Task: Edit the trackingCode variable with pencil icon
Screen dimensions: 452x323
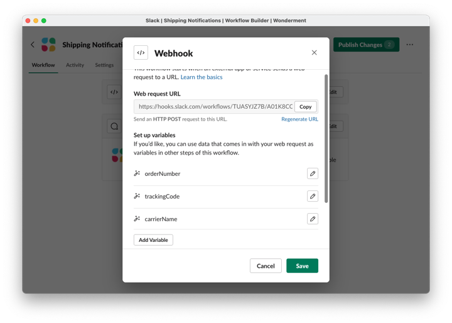Action: [313, 196]
